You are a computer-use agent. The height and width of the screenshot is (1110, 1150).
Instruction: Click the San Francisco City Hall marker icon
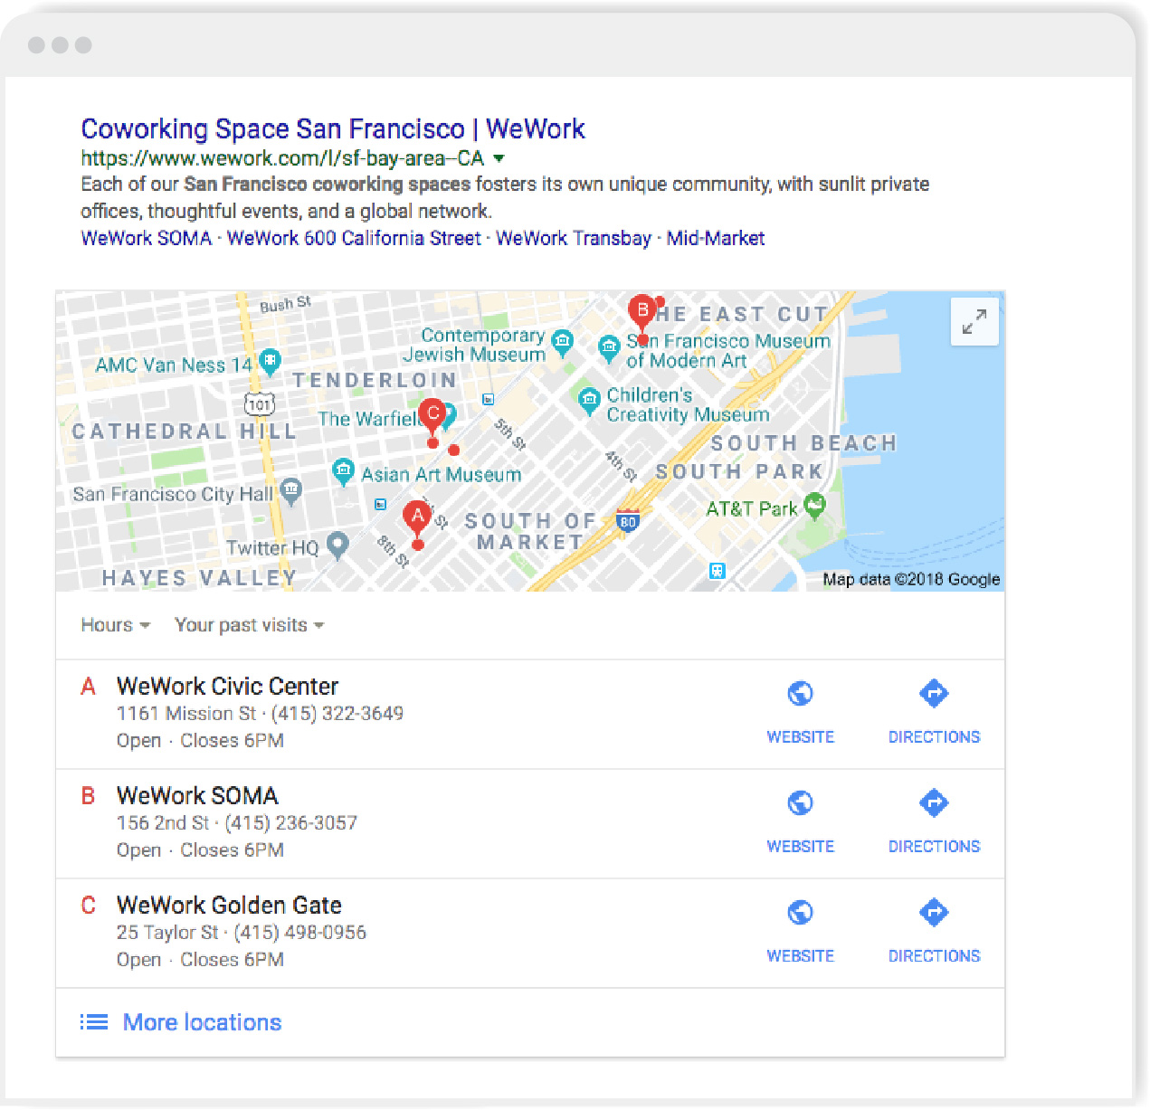(x=290, y=491)
